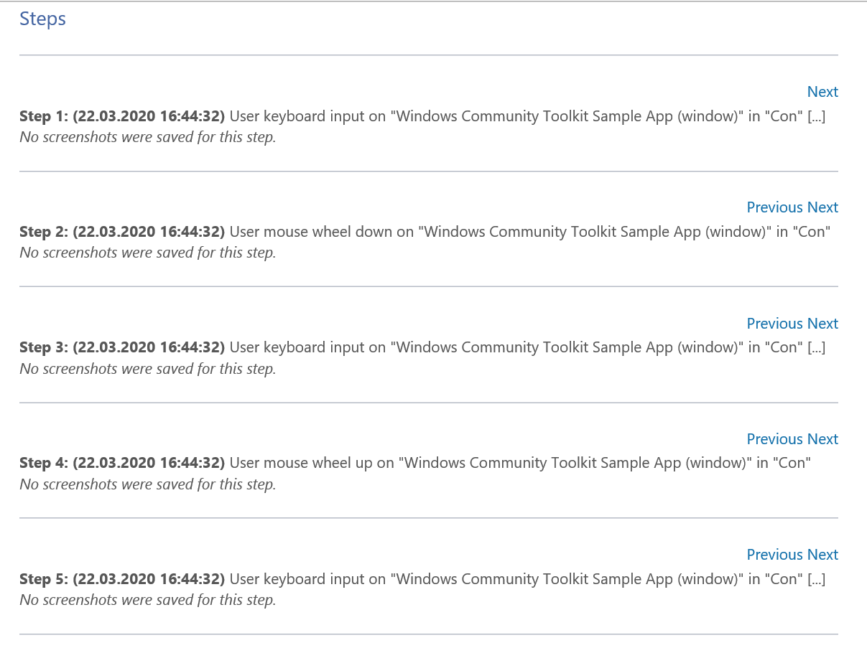
Task: Click Previous link above Step 3
Action: click(x=776, y=323)
